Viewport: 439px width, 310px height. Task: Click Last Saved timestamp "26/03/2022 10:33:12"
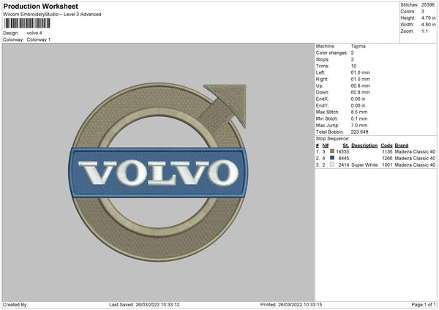(x=157, y=305)
